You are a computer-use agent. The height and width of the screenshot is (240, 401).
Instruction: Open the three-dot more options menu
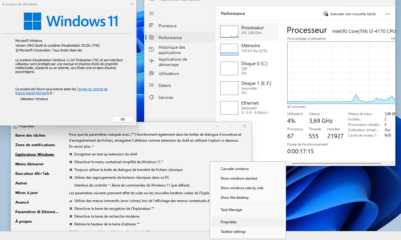click(x=388, y=14)
